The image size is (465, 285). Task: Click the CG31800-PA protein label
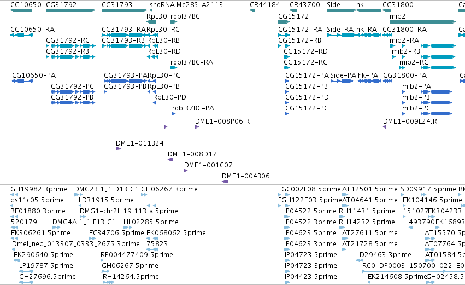tap(405, 75)
